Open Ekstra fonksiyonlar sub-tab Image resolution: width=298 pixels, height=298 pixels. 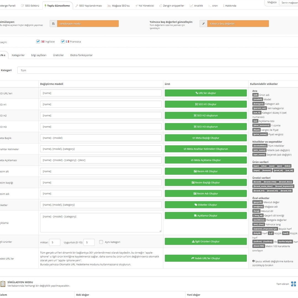point(81,55)
